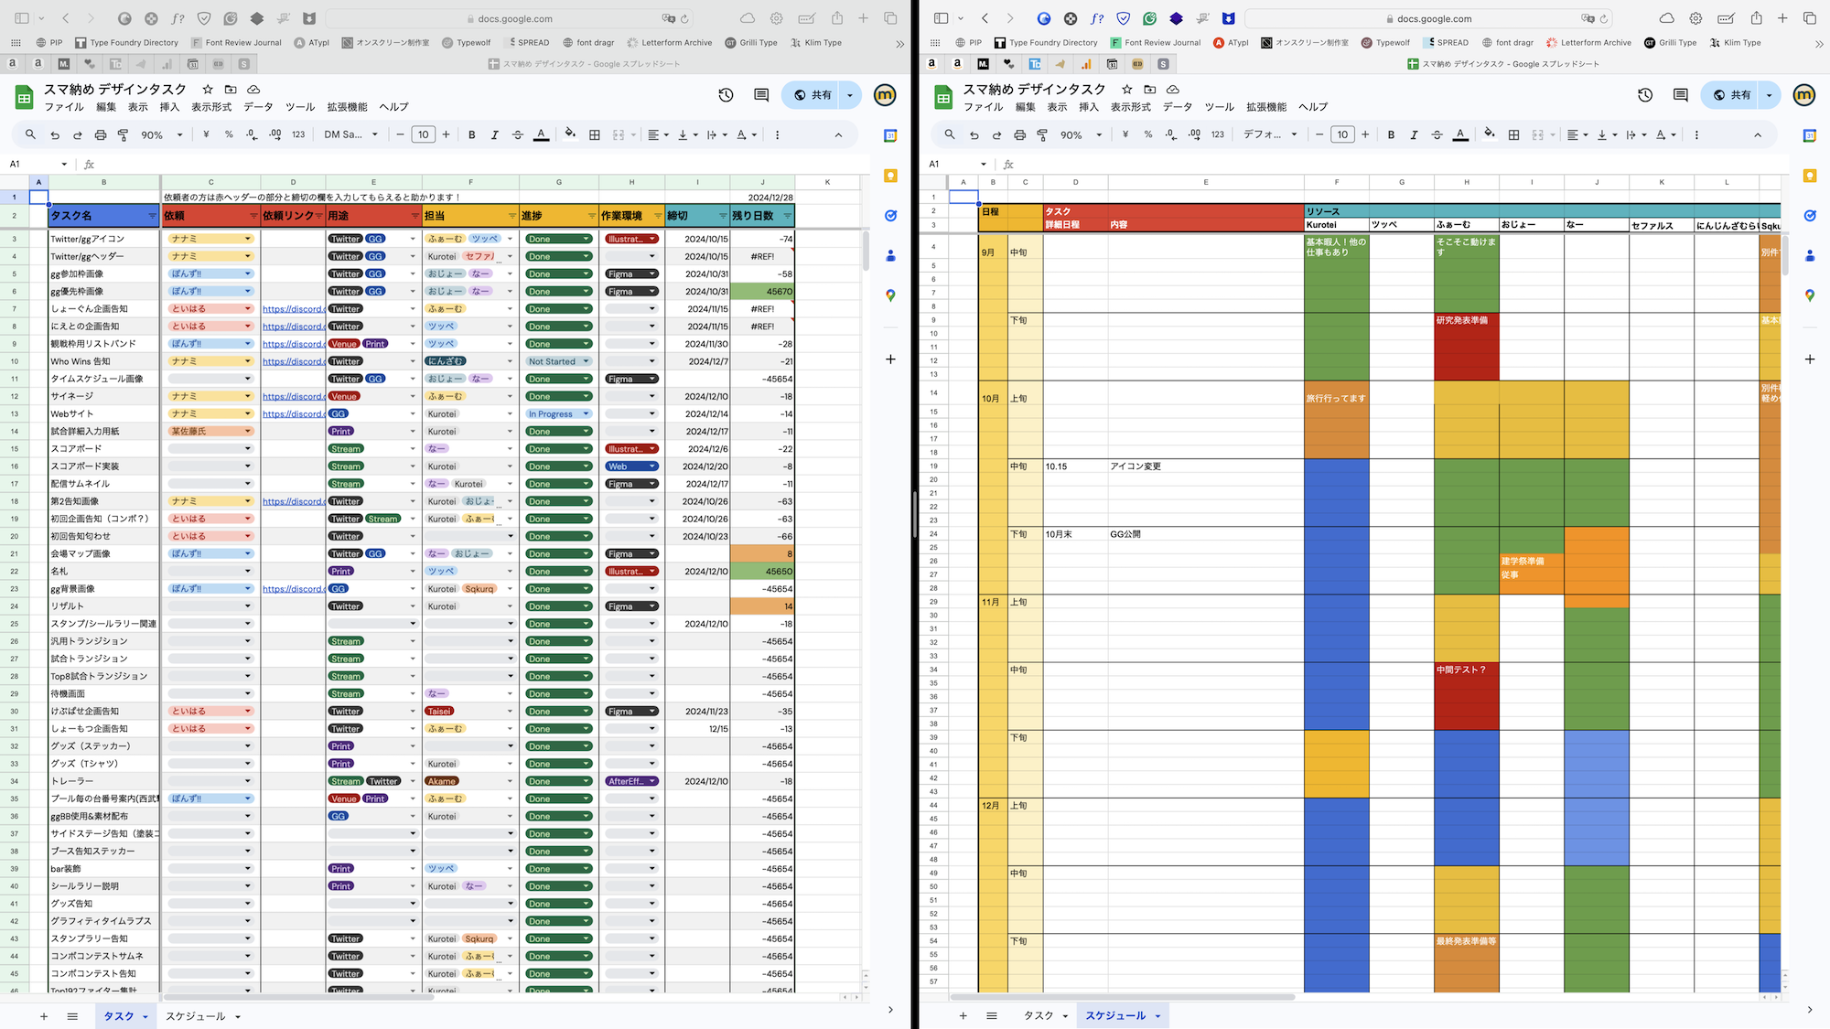Click fill color bucket icon in left toolbar
1830x1029 pixels.
tap(570, 134)
